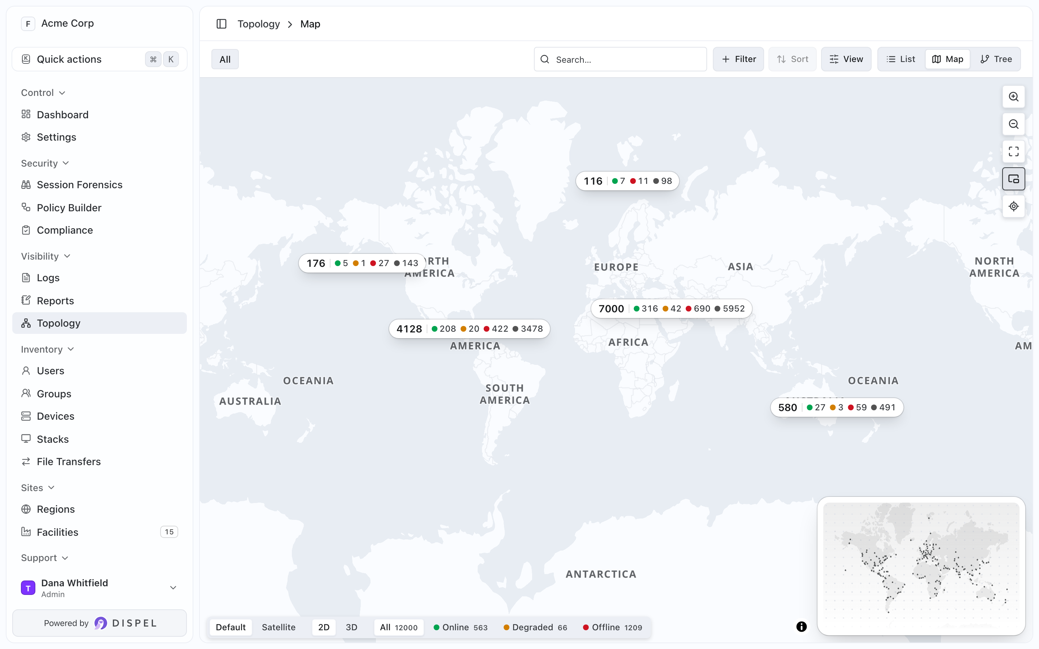Switch map to 2D mode
1039x649 pixels.
click(x=324, y=627)
